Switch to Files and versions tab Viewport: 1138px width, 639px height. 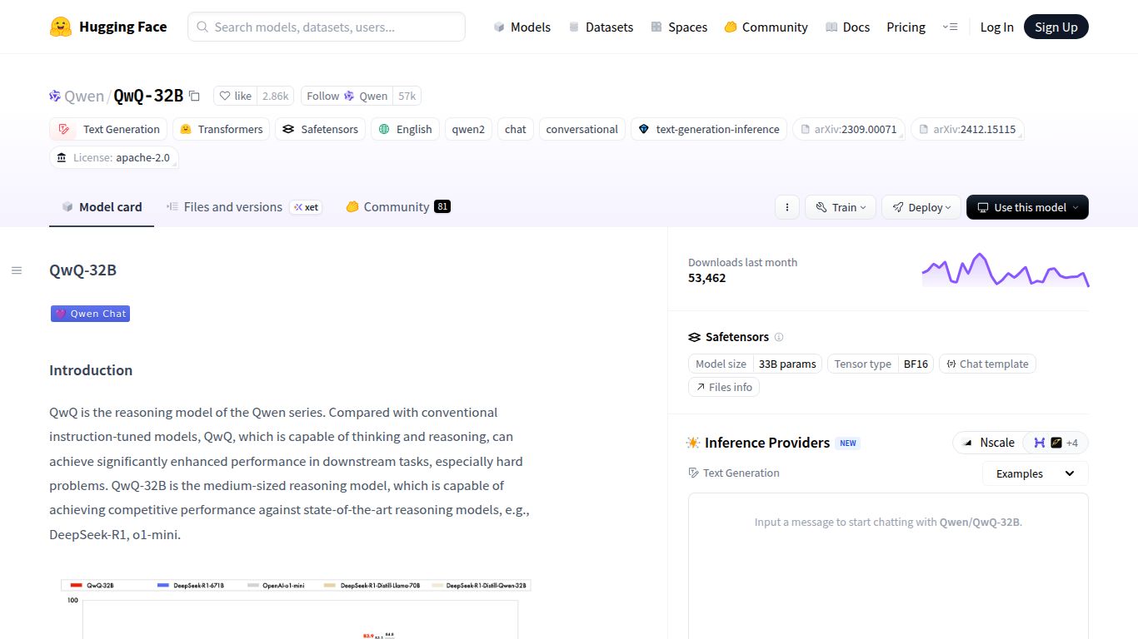pos(232,207)
